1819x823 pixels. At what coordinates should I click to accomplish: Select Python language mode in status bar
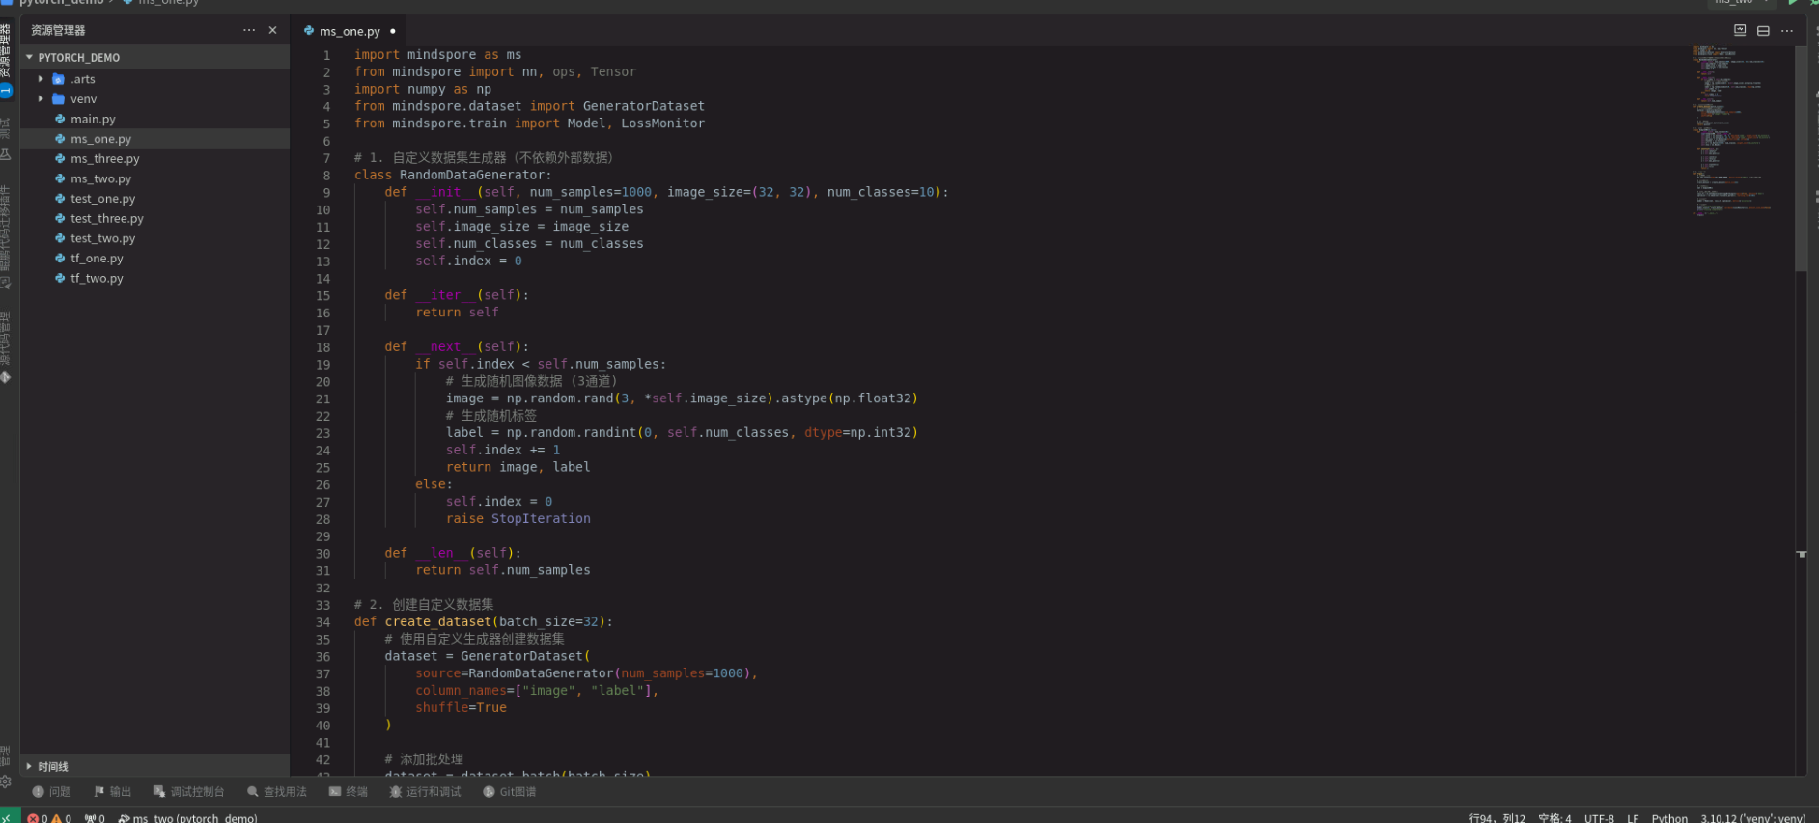(x=1669, y=818)
